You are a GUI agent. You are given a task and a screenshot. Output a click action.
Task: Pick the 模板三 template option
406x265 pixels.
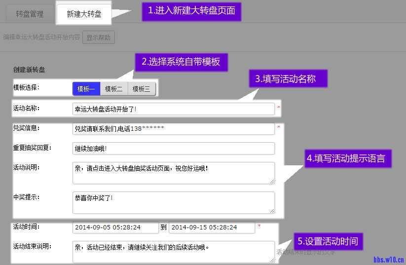[x=142, y=89]
